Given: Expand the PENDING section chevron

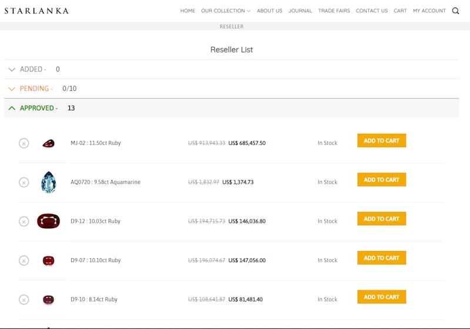Looking at the screenshot, I should [x=12, y=89].
